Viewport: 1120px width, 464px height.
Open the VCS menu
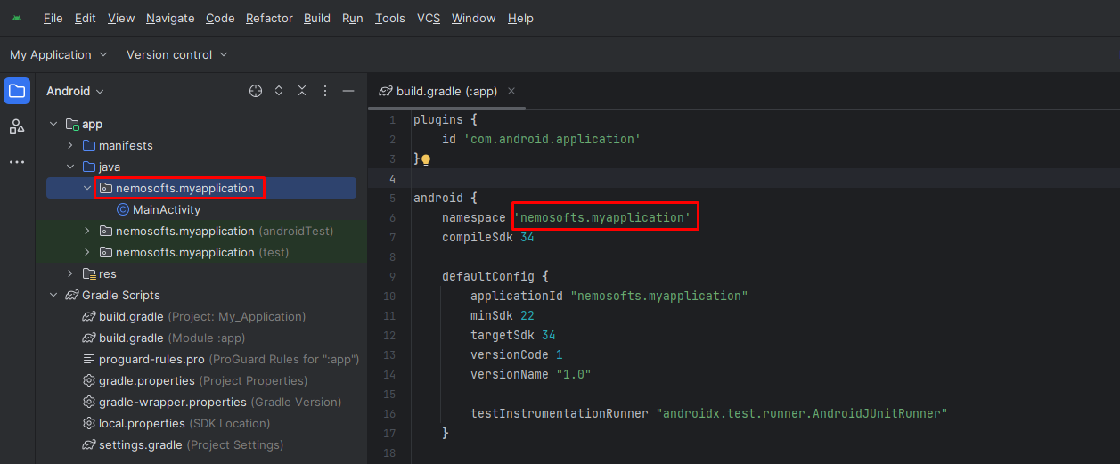pos(429,18)
